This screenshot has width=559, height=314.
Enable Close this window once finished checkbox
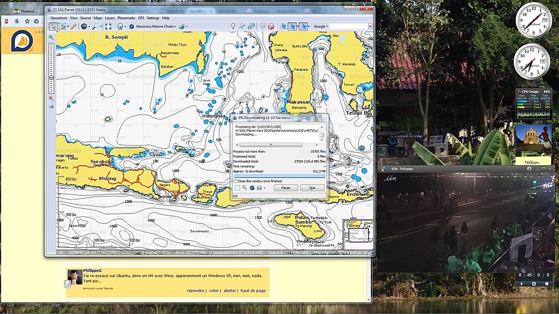pyautogui.click(x=235, y=181)
